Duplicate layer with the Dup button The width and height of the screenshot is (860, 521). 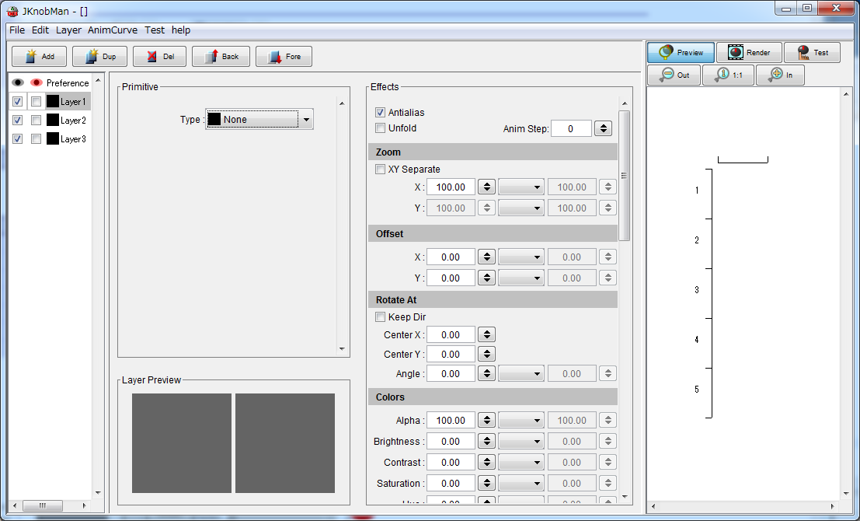pyautogui.click(x=99, y=57)
